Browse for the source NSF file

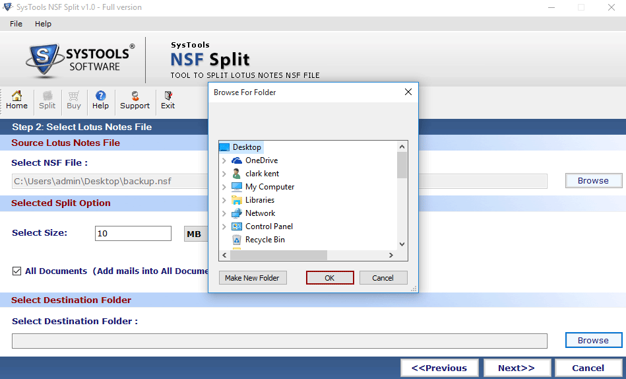pyautogui.click(x=594, y=181)
